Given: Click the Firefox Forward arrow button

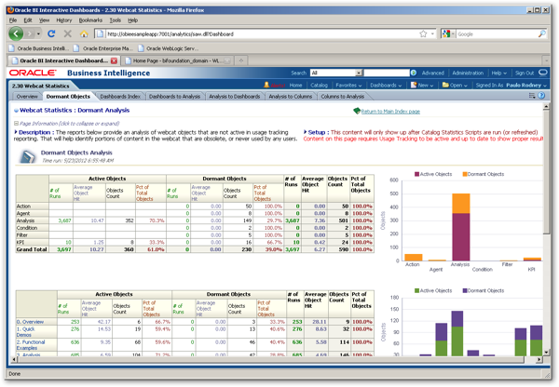Looking at the screenshot, I should click(x=30, y=33).
